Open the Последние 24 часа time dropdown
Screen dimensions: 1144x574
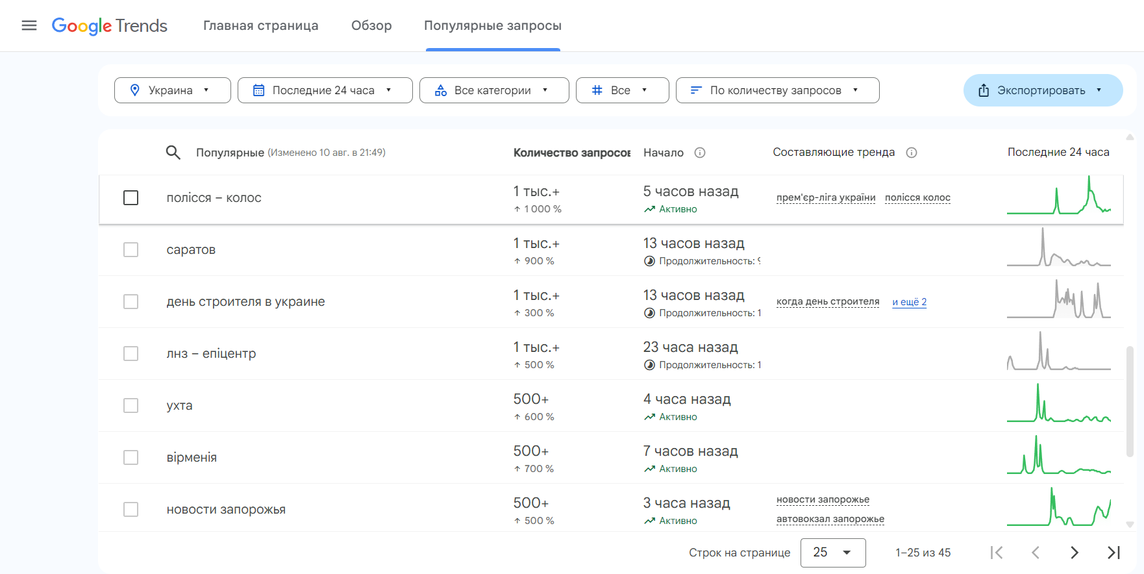[325, 90]
